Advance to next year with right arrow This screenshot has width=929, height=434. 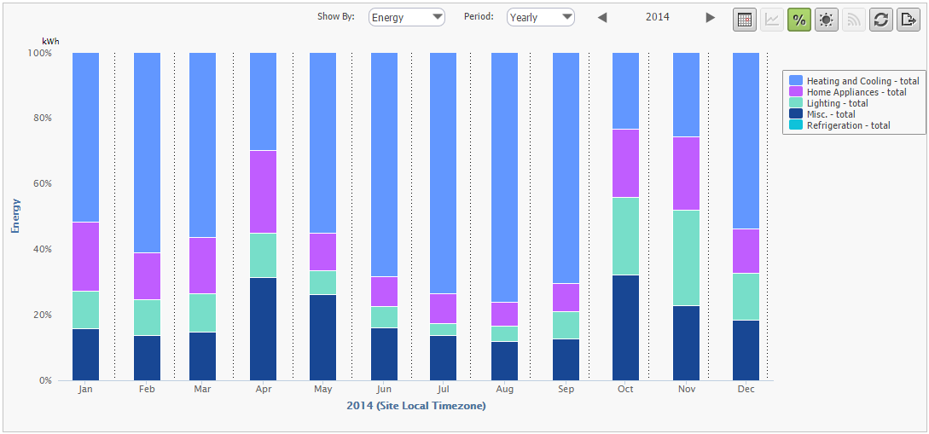(711, 18)
